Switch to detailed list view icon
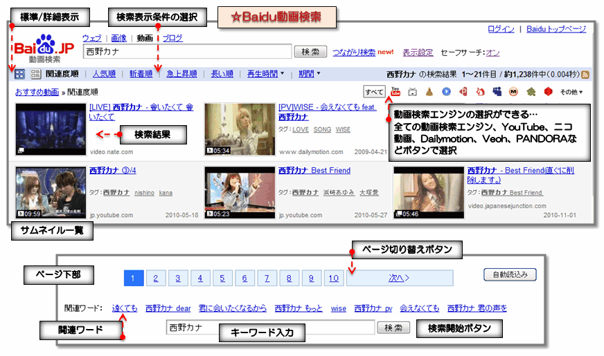604x356 pixels. pyautogui.click(x=35, y=74)
